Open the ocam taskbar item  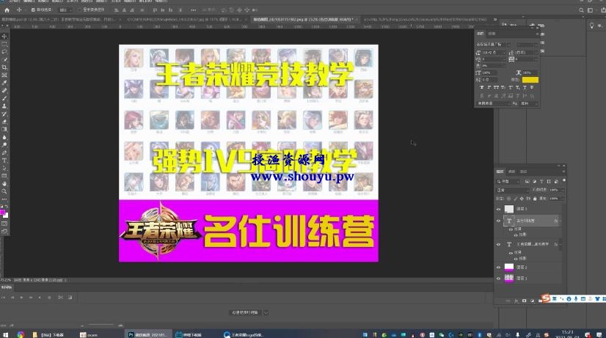[x=90, y=334]
